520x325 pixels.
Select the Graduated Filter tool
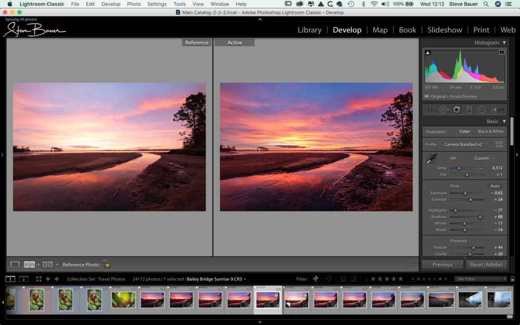[470, 109]
